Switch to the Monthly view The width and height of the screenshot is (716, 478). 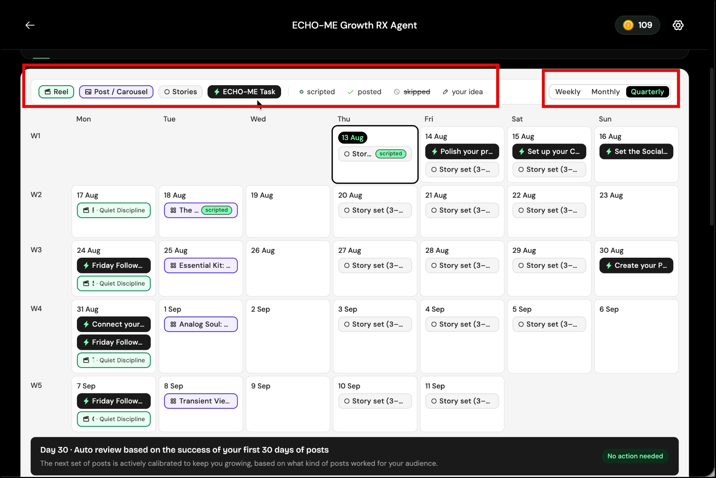coord(606,92)
